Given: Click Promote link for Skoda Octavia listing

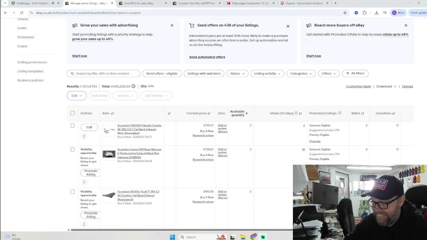Looking at the screenshot, I should tap(315, 141).
